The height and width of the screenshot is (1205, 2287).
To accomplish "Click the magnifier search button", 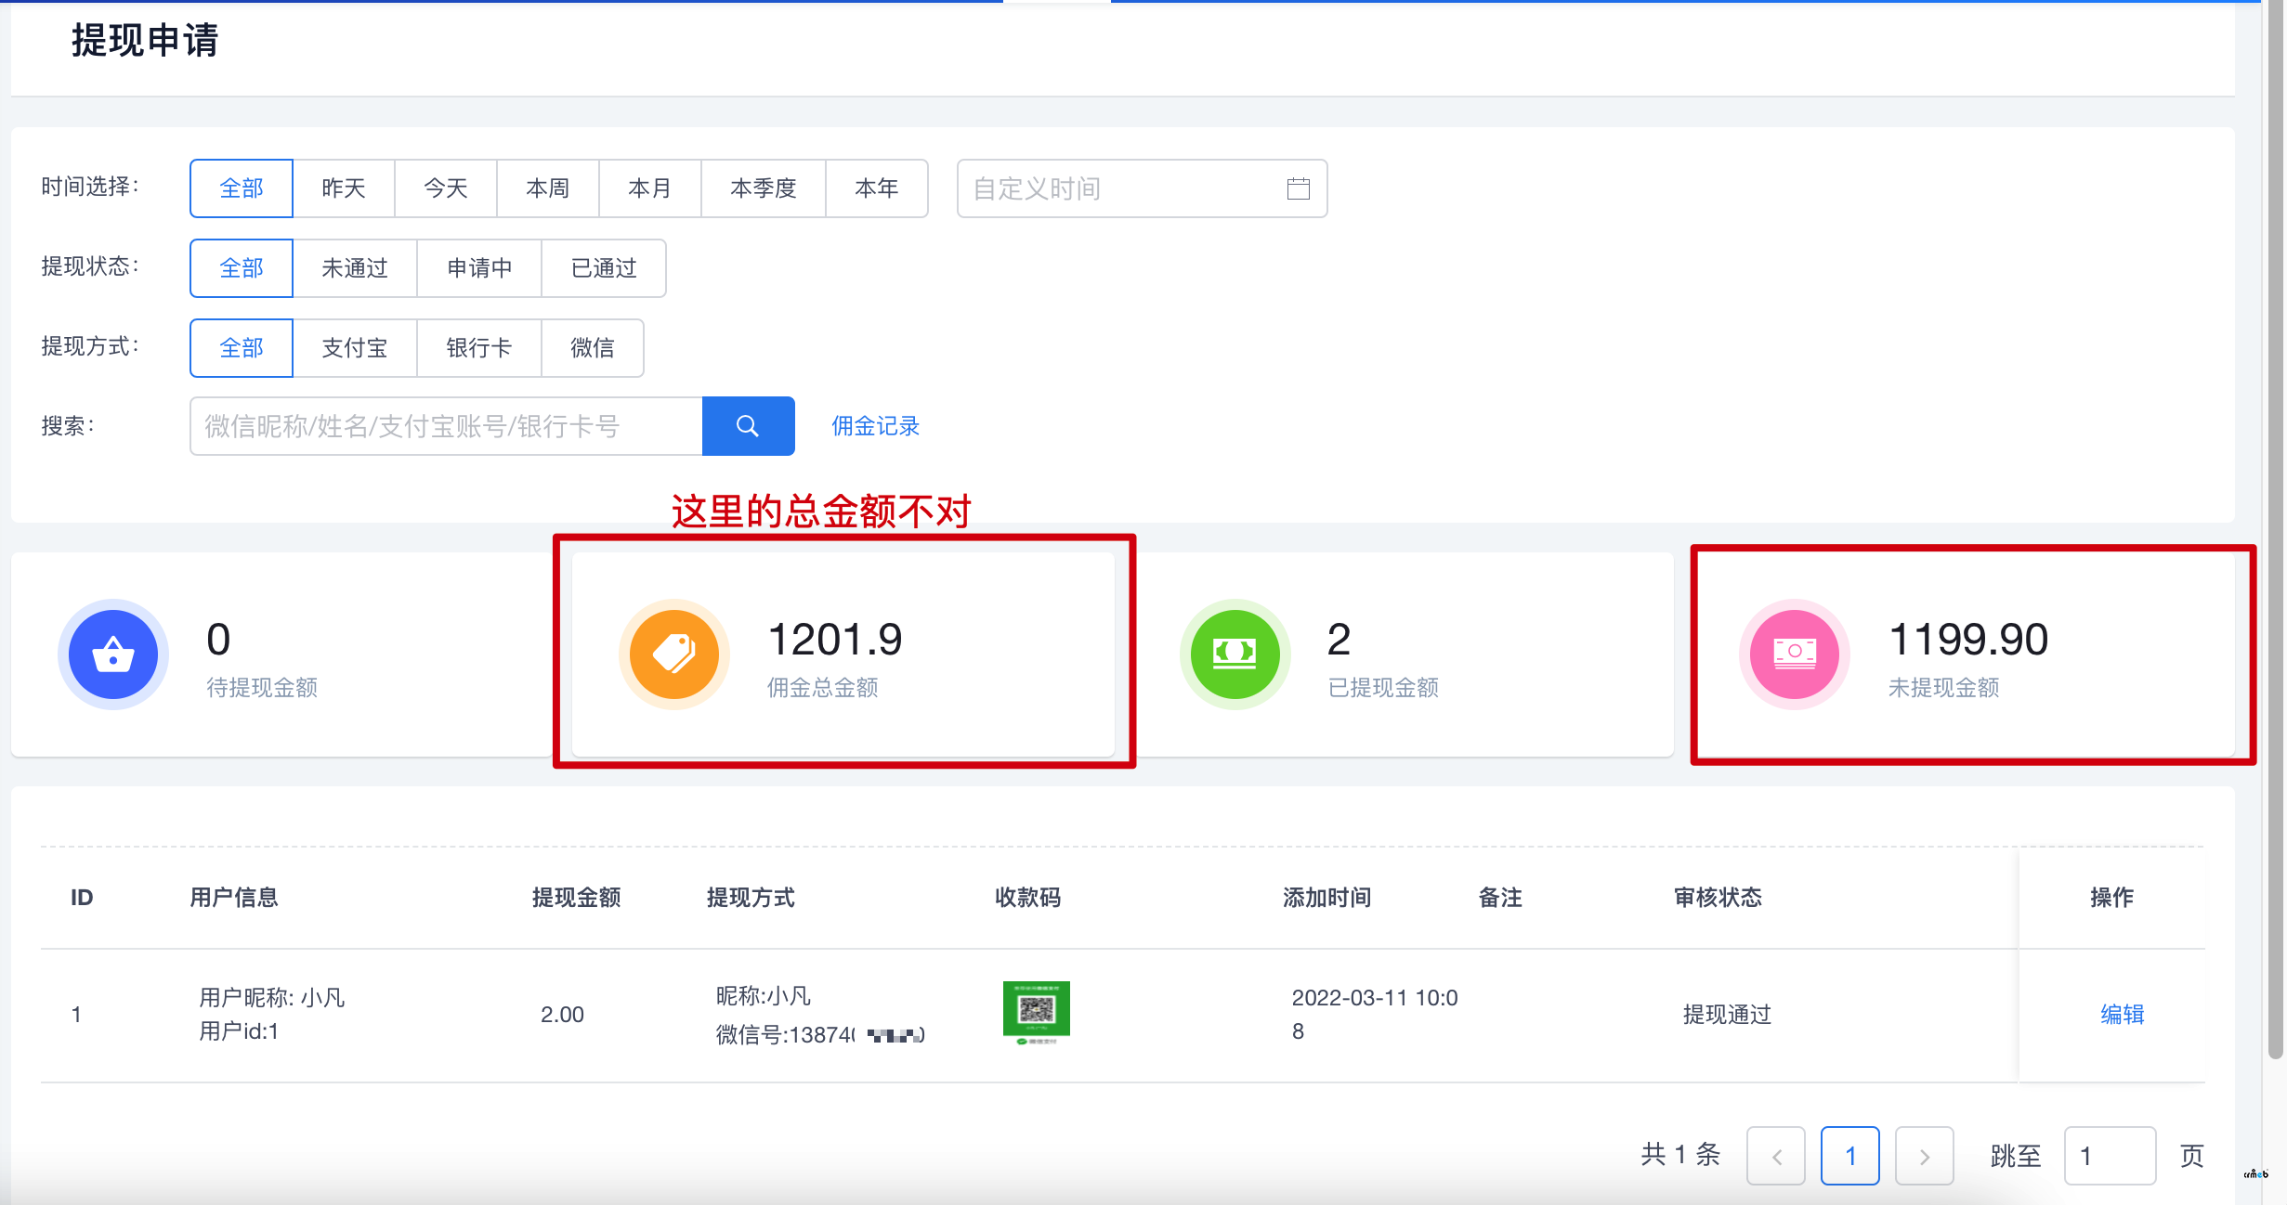I will click(748, 426).
